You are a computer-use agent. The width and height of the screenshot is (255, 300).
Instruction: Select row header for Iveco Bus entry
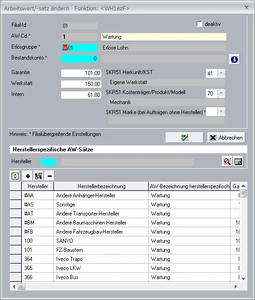(16, 277)
